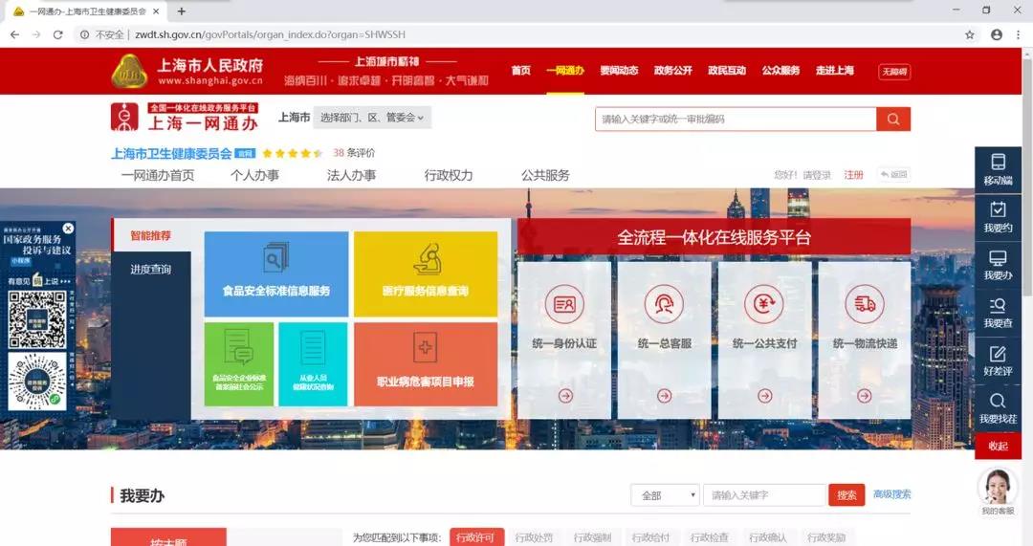Click the 统一物流快递 truck icon
The width and height of the screenshot is (1033, 546).
coord(865,304)
